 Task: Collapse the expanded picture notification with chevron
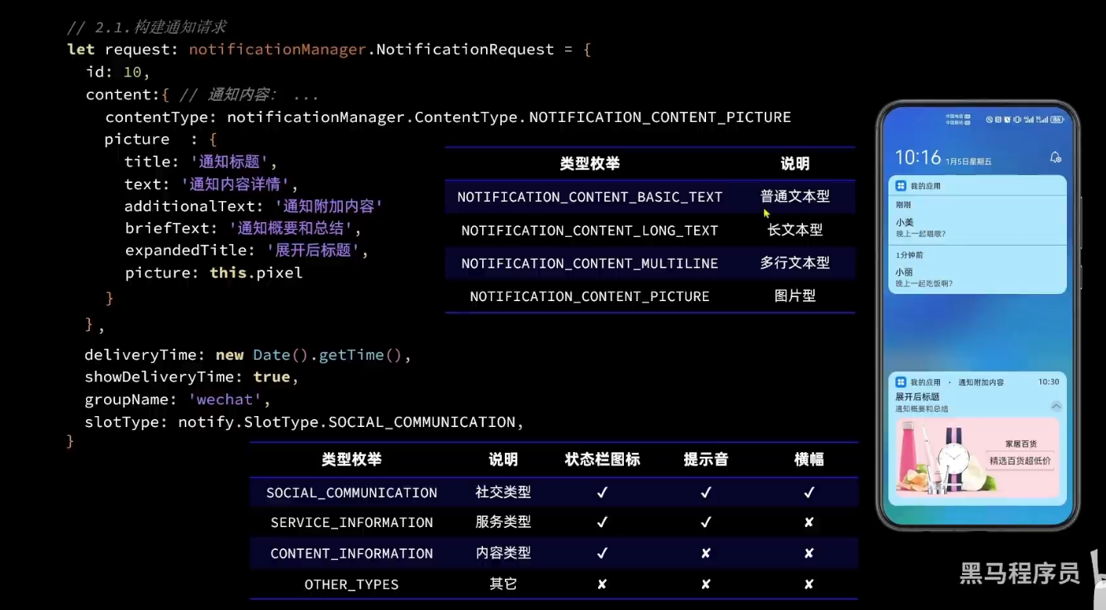1056,406
